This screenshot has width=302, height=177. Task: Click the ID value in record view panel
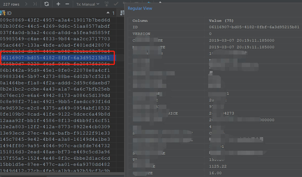[x=254, y=27]
